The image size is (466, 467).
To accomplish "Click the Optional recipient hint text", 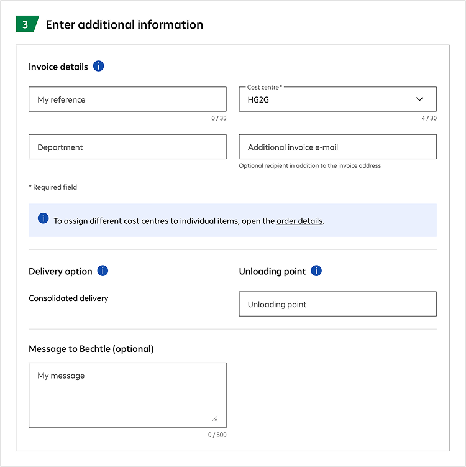I will tap(309, 166).
